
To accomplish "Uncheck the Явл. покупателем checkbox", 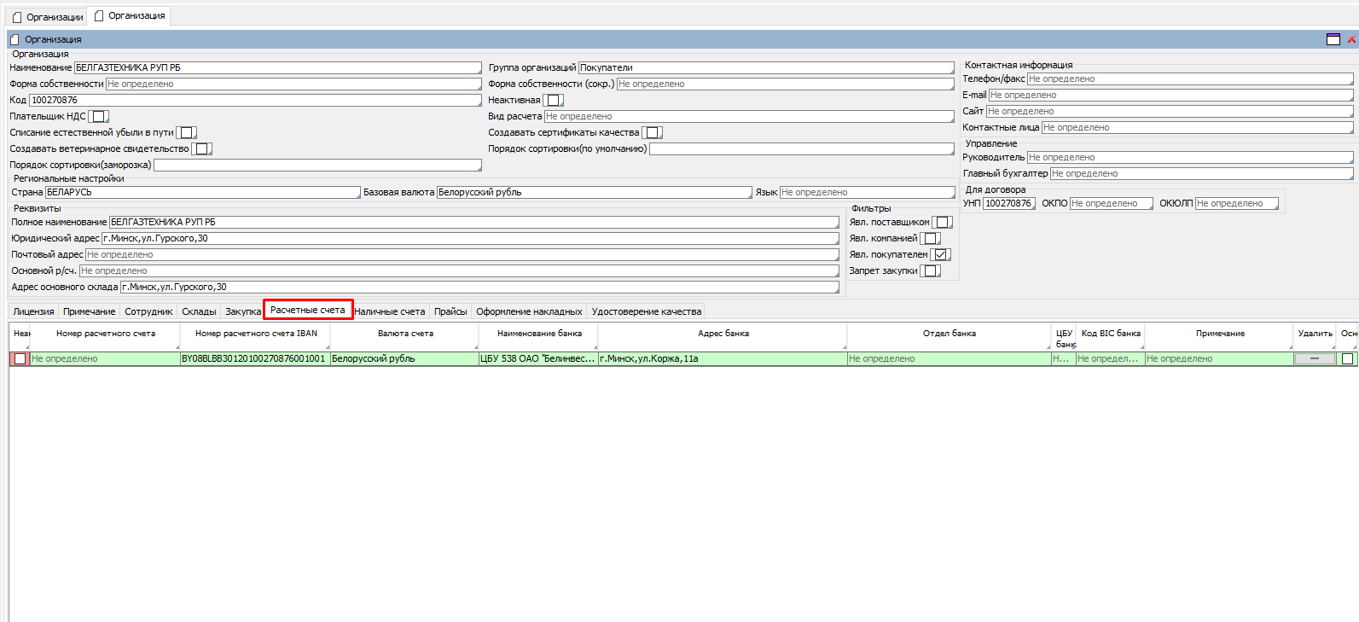I will [940, 255].
